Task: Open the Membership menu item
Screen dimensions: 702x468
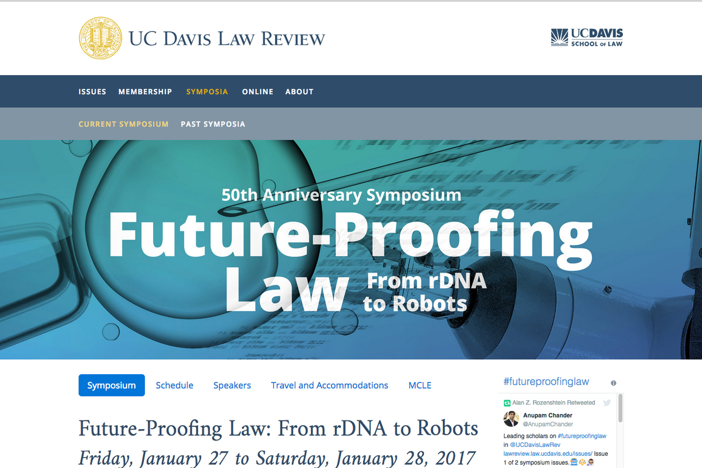Action: point(145,92)
